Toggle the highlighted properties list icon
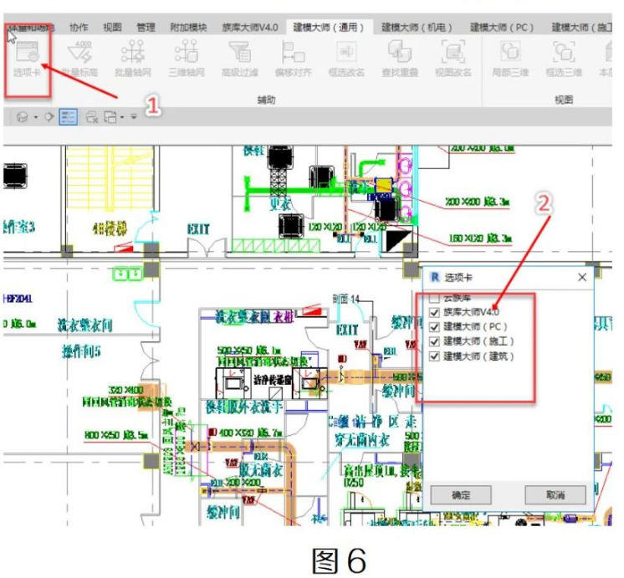624x578 pixels. tap(68, 117)
